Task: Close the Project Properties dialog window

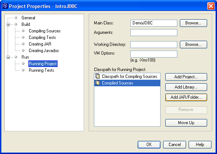Action: click(211, 6)
